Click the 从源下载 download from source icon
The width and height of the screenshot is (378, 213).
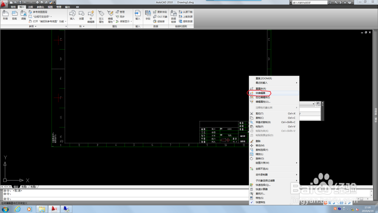181,12
